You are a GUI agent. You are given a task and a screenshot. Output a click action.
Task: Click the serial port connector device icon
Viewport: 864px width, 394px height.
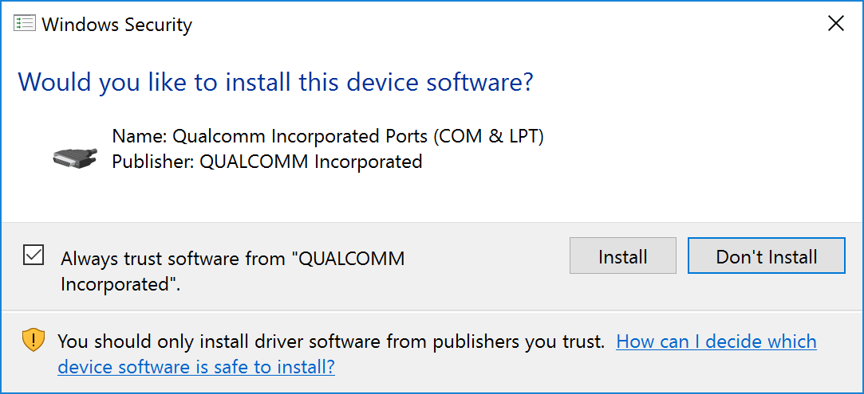point(74,157)
